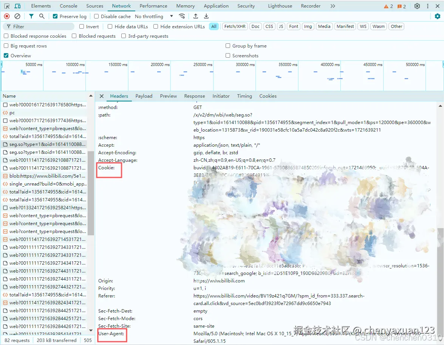444x345 pixels.
Task: Open the Performance tab
Action: click(x=153, y=6)
